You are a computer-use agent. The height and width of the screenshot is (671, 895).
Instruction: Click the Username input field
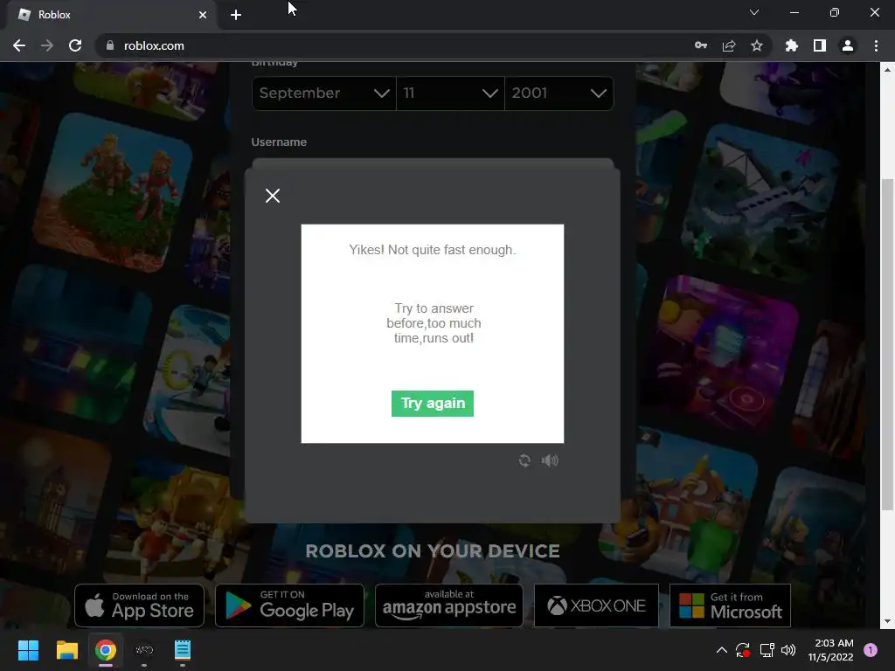point(433,163)
